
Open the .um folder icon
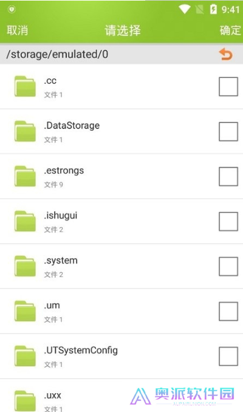click(25, 311)
